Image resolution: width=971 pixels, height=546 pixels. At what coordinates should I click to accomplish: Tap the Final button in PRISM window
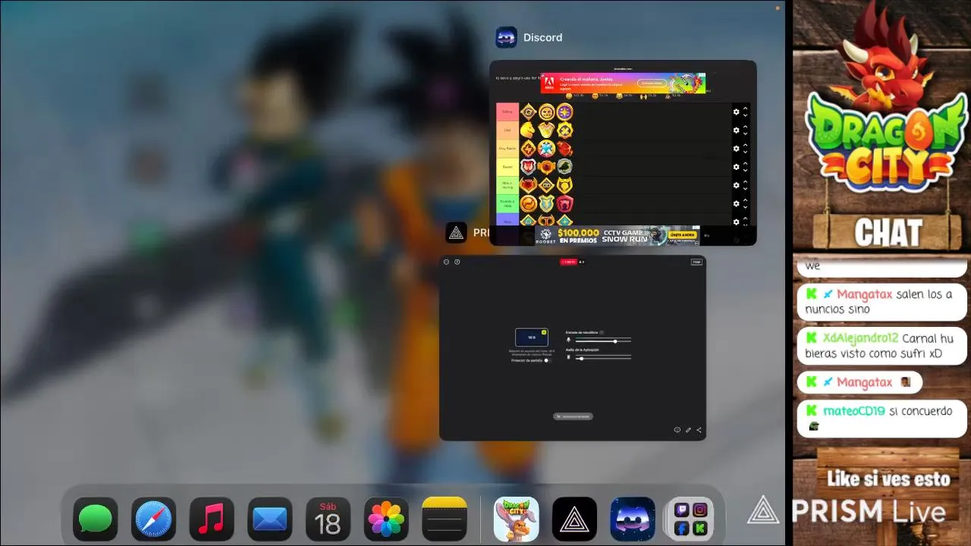click(696, 262)
